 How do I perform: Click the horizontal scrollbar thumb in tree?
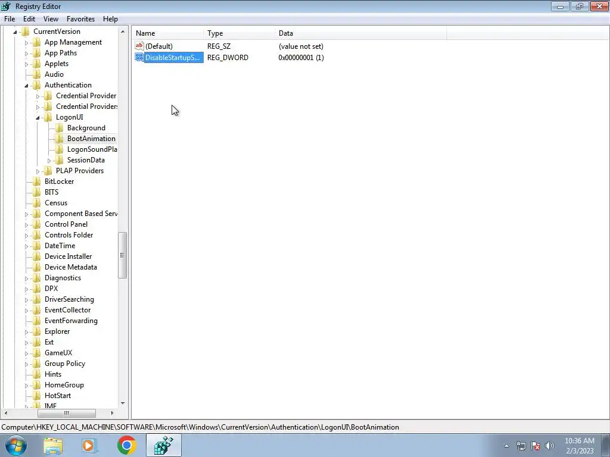pos(67,413)
